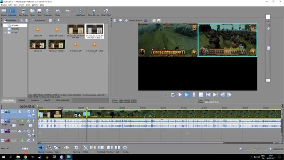Pause preview playback

coord(194,95)
